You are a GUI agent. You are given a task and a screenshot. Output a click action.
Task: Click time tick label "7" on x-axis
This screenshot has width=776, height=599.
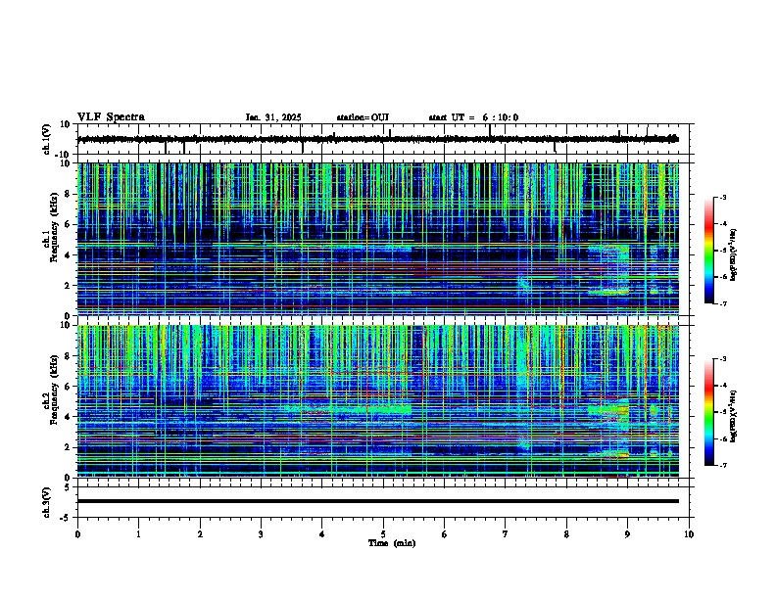tap(506, 534)
